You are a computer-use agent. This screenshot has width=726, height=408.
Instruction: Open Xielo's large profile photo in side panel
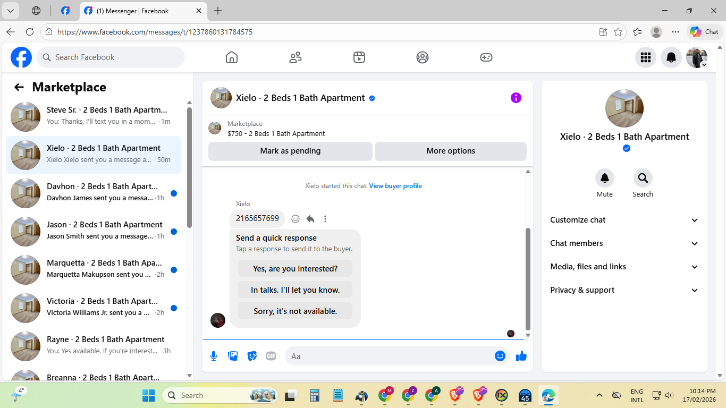[624, 108]
